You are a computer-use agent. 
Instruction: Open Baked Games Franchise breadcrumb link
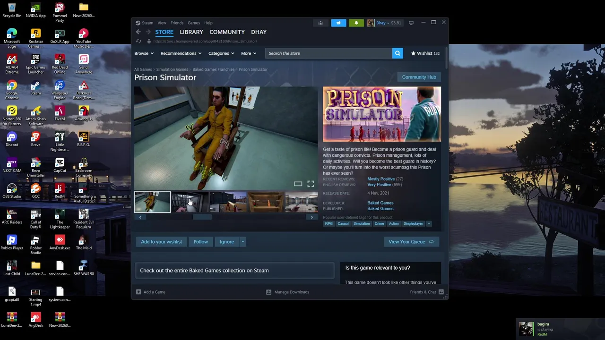pyautogui.click(x=213, y=69)
